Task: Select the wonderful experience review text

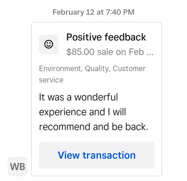Action: 94,112
